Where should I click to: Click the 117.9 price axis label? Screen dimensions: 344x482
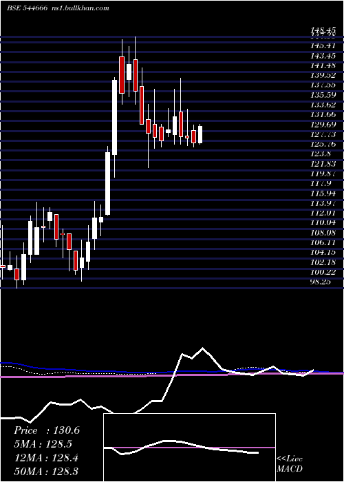[x=321, y=184]
